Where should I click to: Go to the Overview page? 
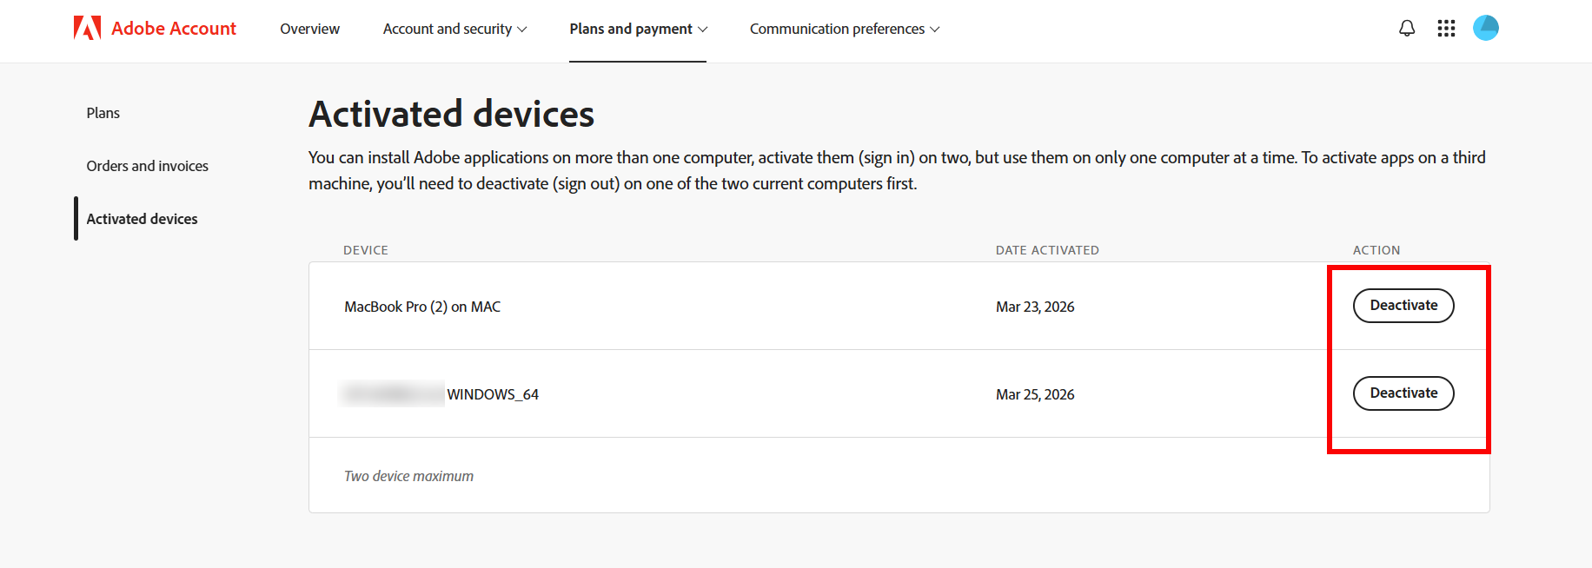309,29
